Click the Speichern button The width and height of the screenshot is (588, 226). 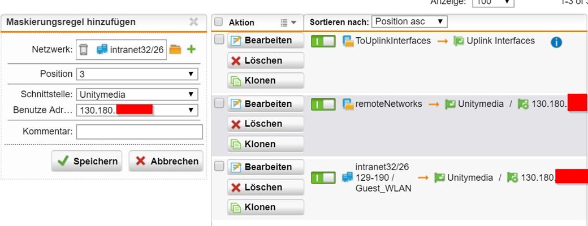(x=87, y=161)
